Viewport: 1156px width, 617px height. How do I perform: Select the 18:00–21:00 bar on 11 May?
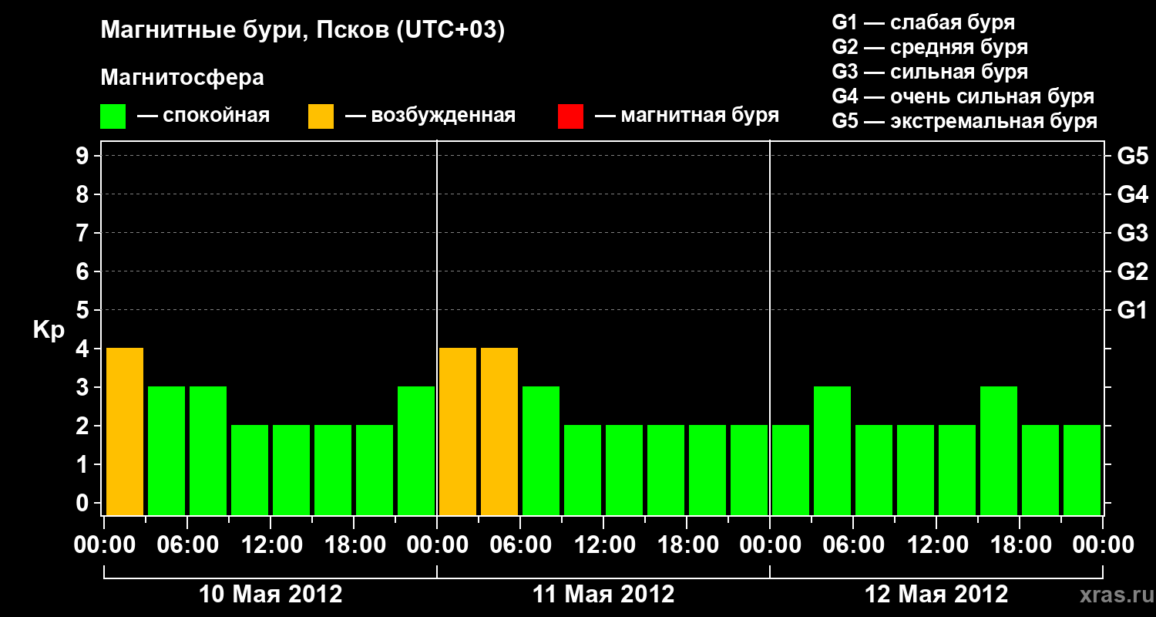coord(707,470)
